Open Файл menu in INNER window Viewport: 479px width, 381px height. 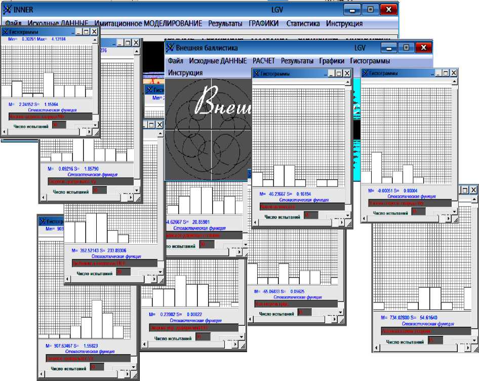pos(13,23)
